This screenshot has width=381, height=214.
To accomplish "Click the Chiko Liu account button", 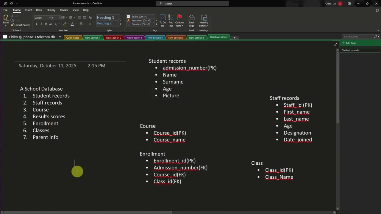I will click(334, 4).
